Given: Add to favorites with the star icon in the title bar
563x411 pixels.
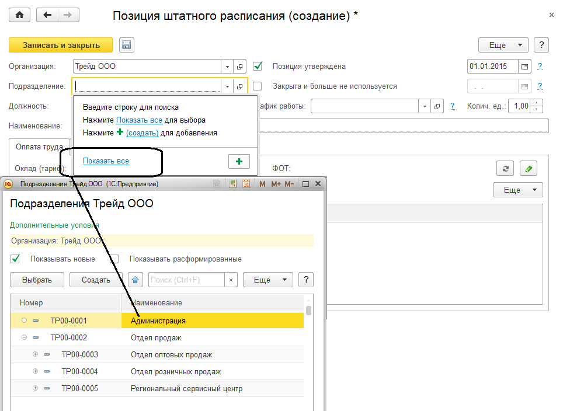Looking at the screenshot, I should tap(217, 184).
